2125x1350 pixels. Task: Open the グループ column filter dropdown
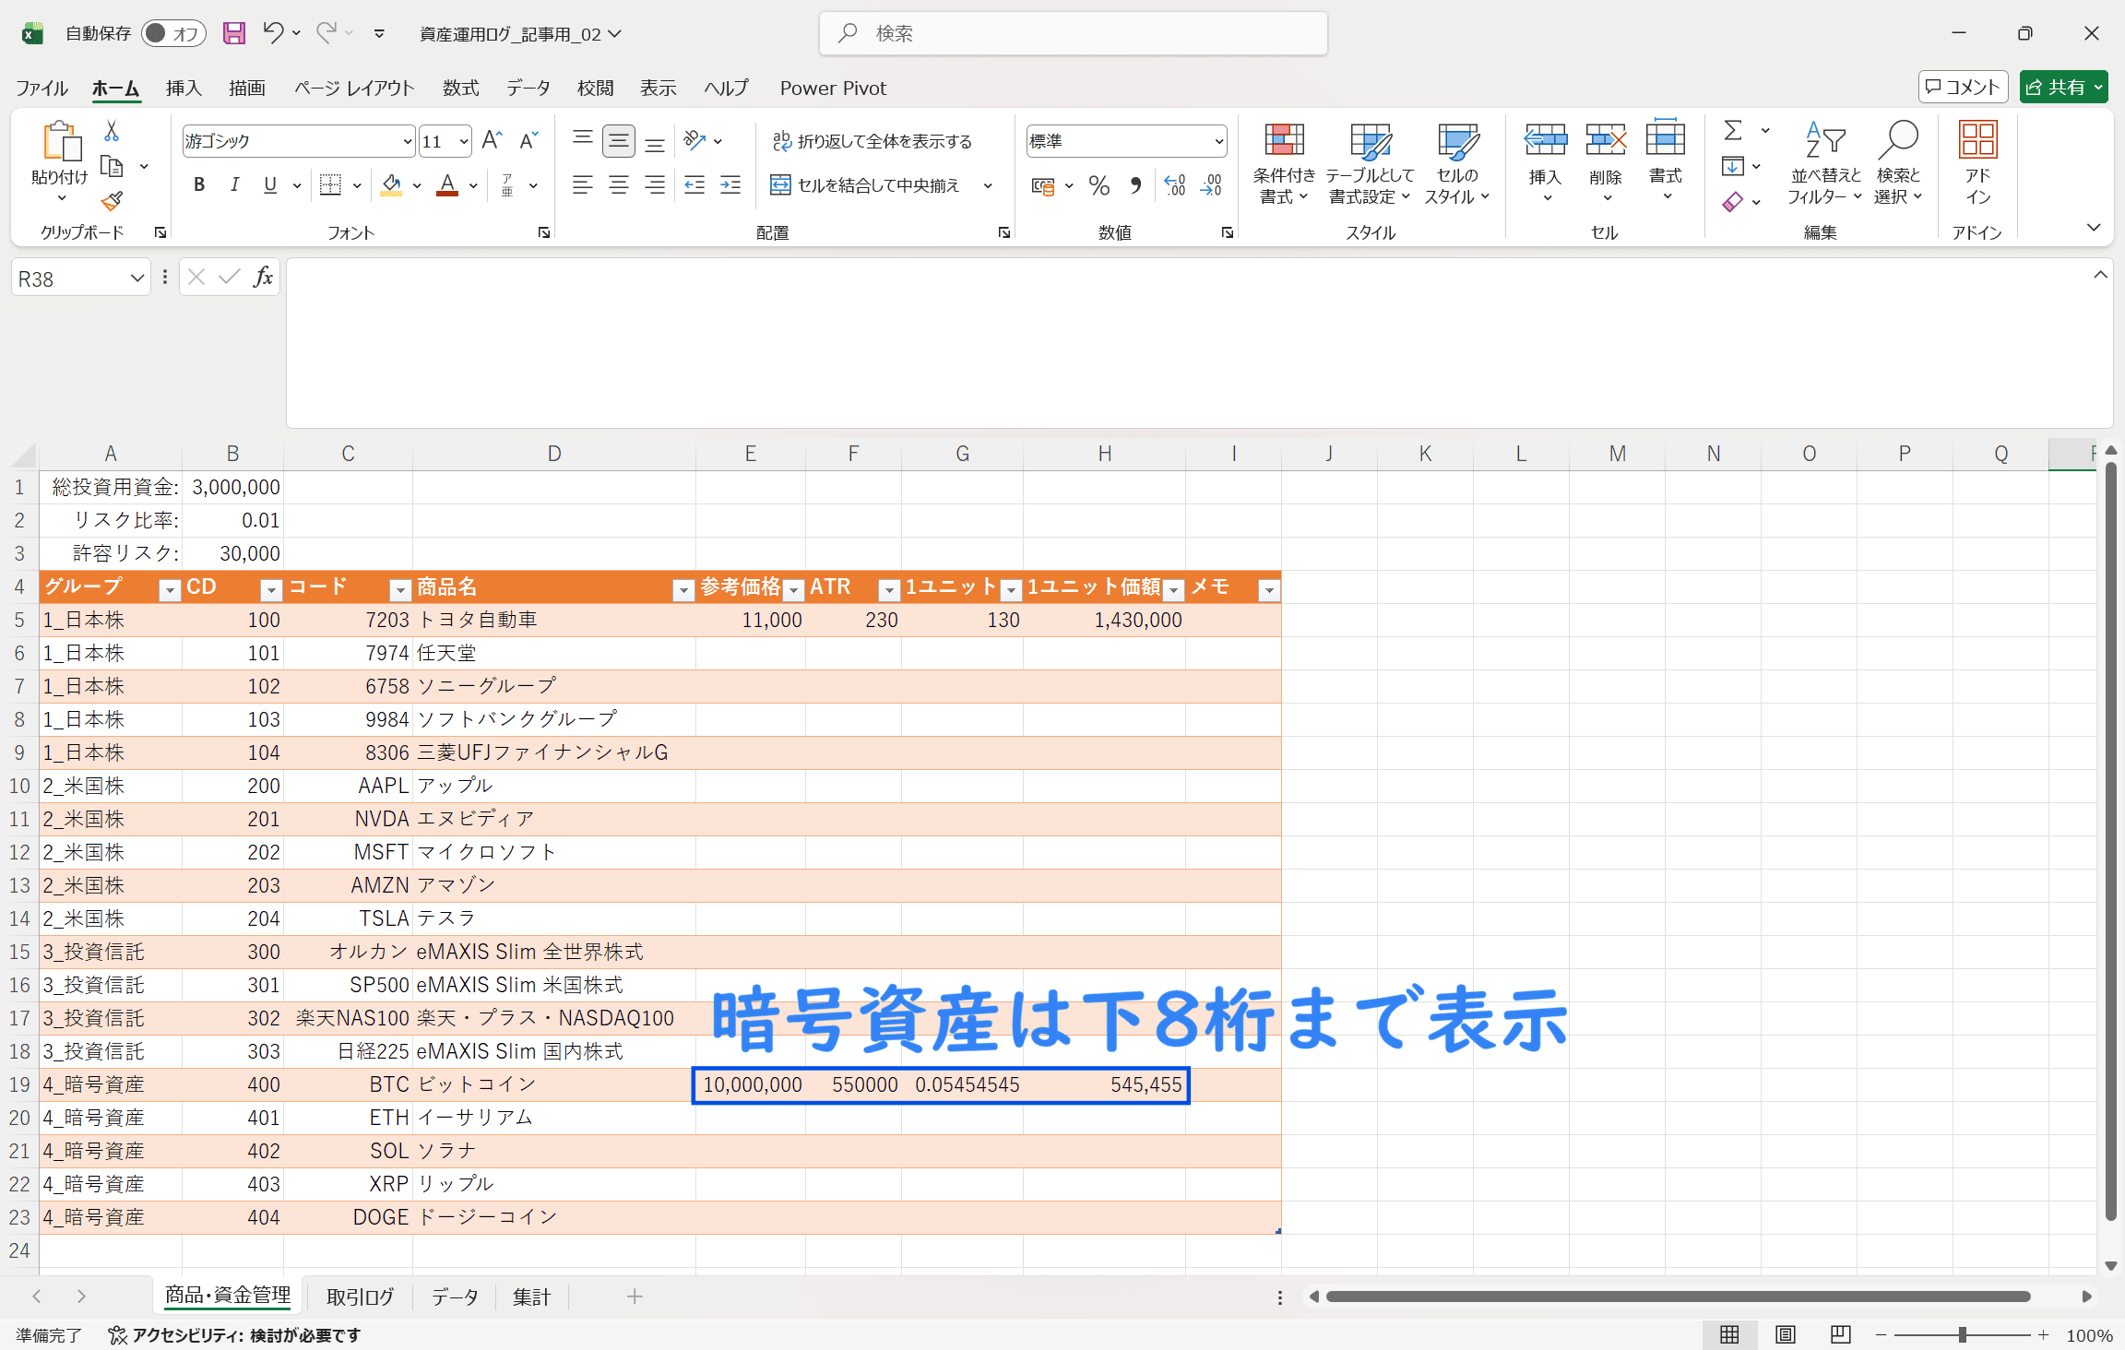click(170, 589)
